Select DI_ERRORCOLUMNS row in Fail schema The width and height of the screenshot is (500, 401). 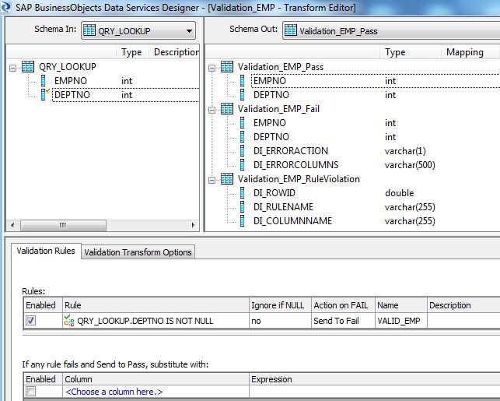click(x=376, y=165)
